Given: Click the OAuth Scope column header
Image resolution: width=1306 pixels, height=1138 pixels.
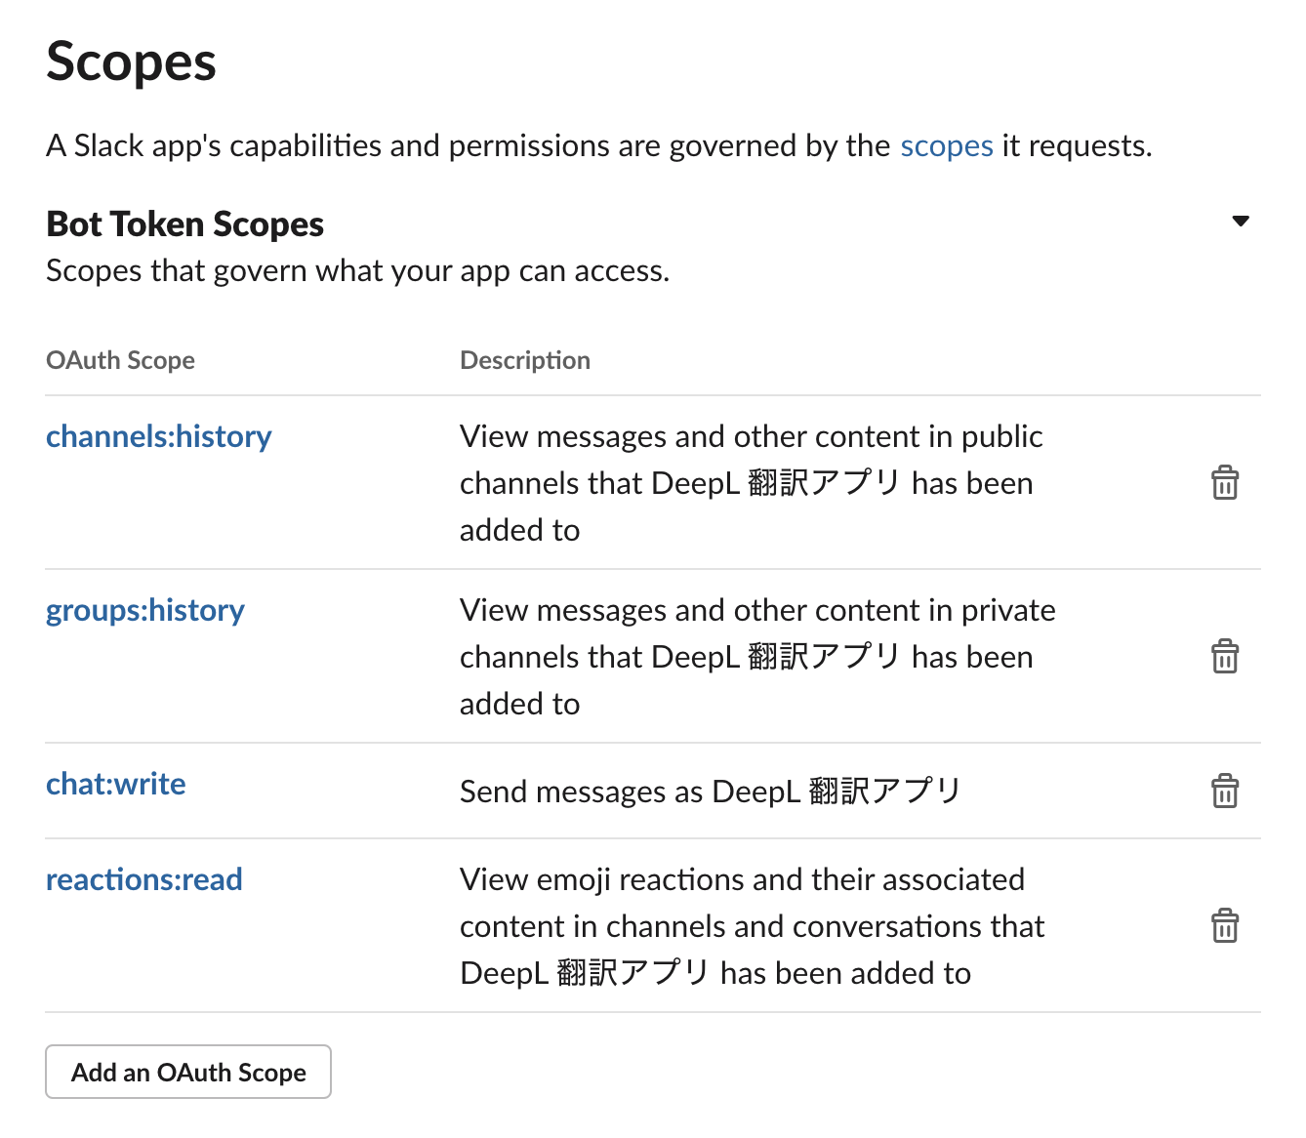Looking at the screenshot, I should point(120,360).
